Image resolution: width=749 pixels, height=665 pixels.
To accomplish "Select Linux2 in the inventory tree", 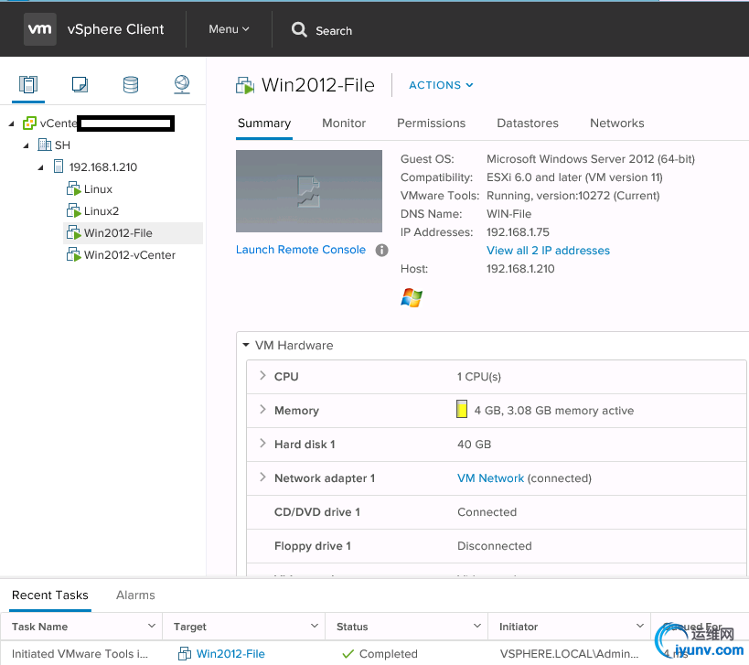I will pos(102,211).
